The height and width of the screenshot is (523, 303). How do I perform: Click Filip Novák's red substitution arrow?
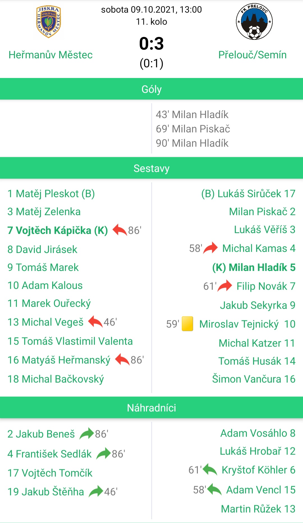pos(225,286)
